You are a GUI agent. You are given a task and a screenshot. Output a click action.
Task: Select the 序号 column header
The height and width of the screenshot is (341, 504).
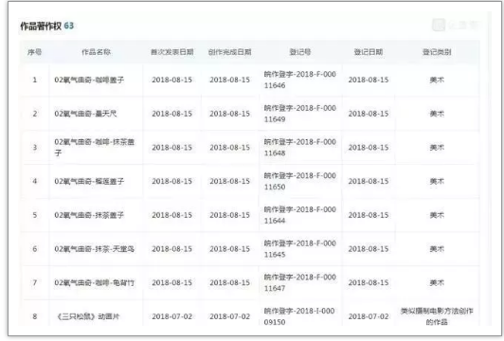35,52
